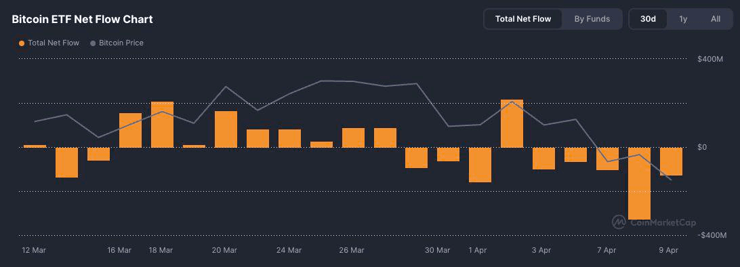The width and height of the screenshot is (740, 267).
Task: Click the 9 Apr negative outflow bar
Action: pos(671,161)
